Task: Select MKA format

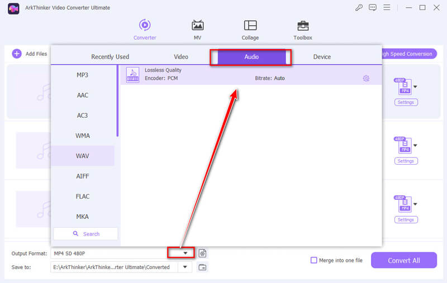Action: [82, 217]
